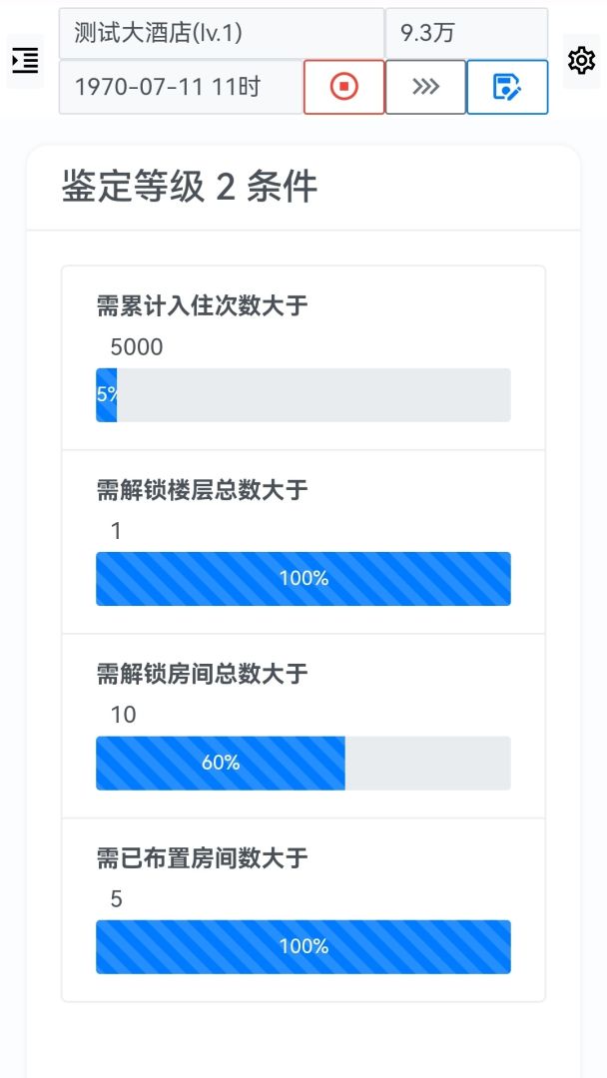
Task: Click the 1 floor requirement value
Action: [x=117, y=530]
